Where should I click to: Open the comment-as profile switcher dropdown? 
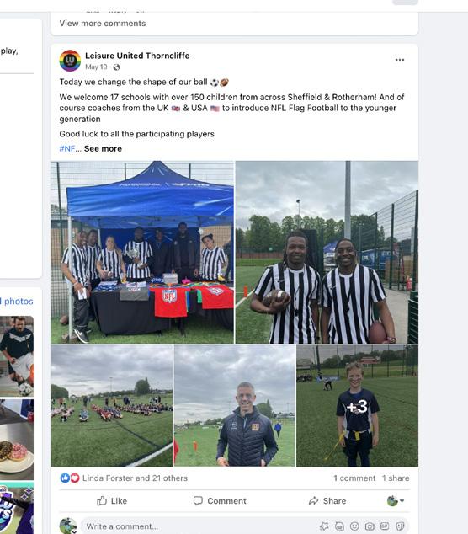coord(396,501)
